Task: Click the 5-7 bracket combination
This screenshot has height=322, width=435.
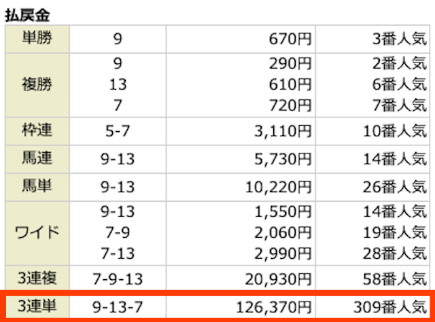Action: tap(118, 131)
